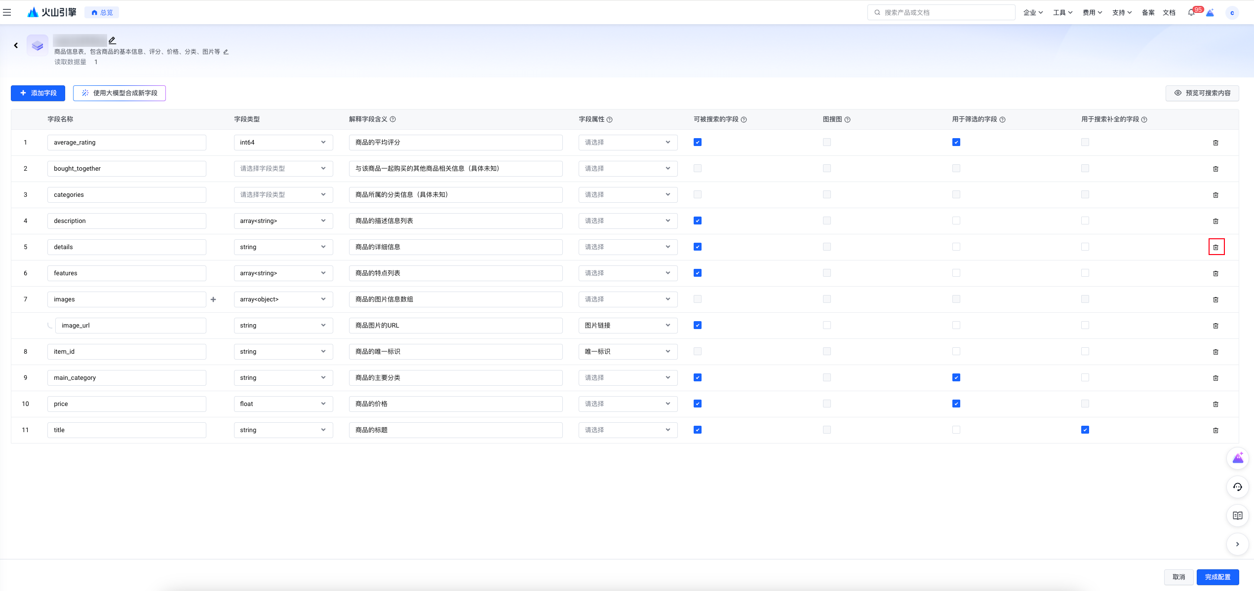
Task: Uncheck filter field for average_rating
Action: coord(956,142)
